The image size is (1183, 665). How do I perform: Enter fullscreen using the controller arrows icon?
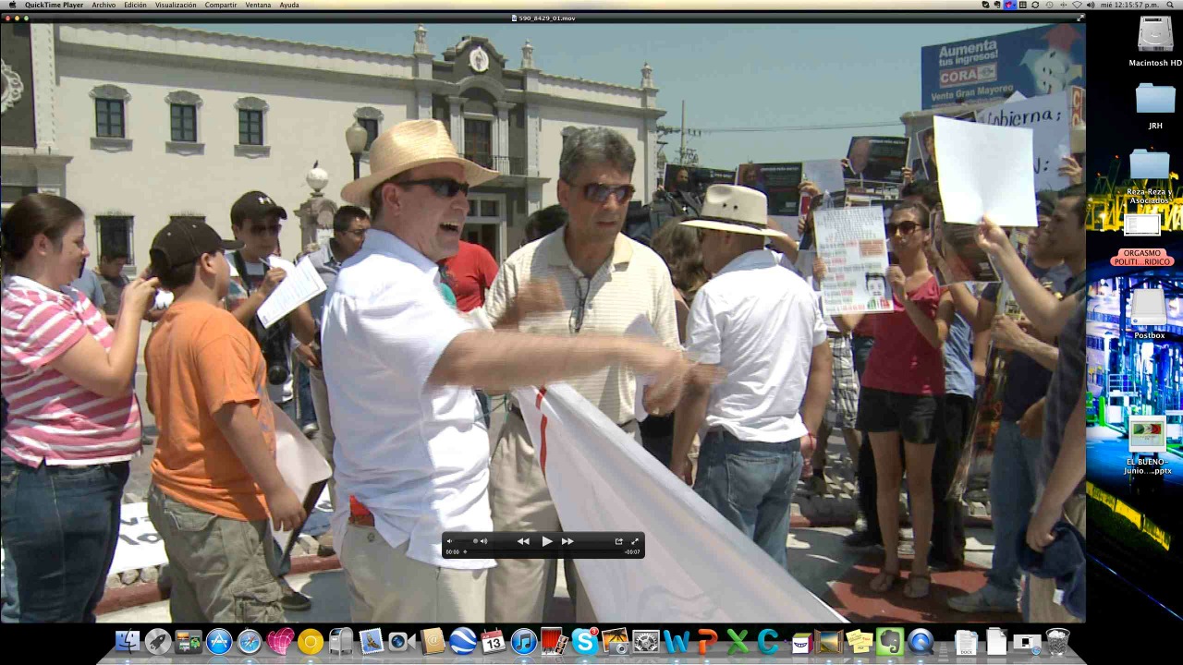pos(635,541)
